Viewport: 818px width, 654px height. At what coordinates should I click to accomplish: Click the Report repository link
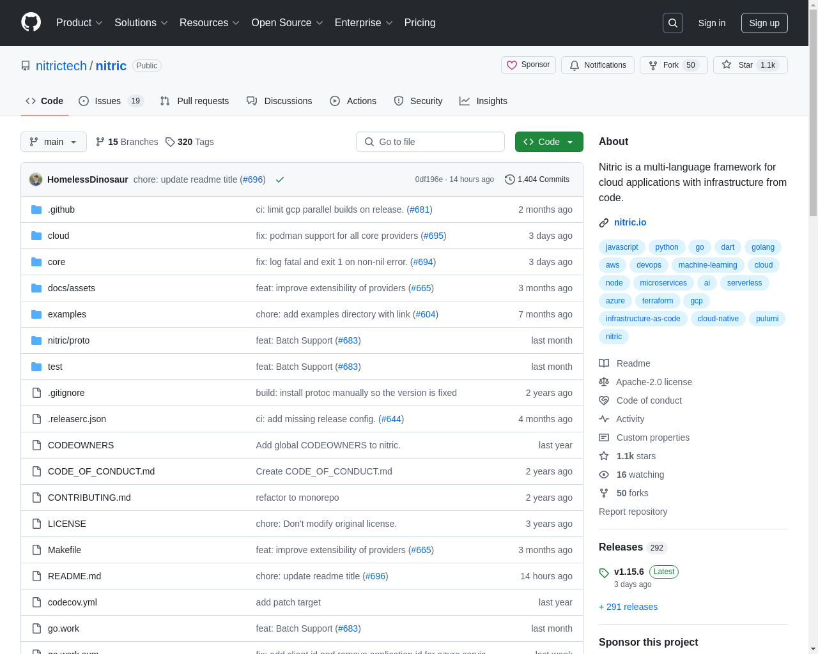point(633,512)
